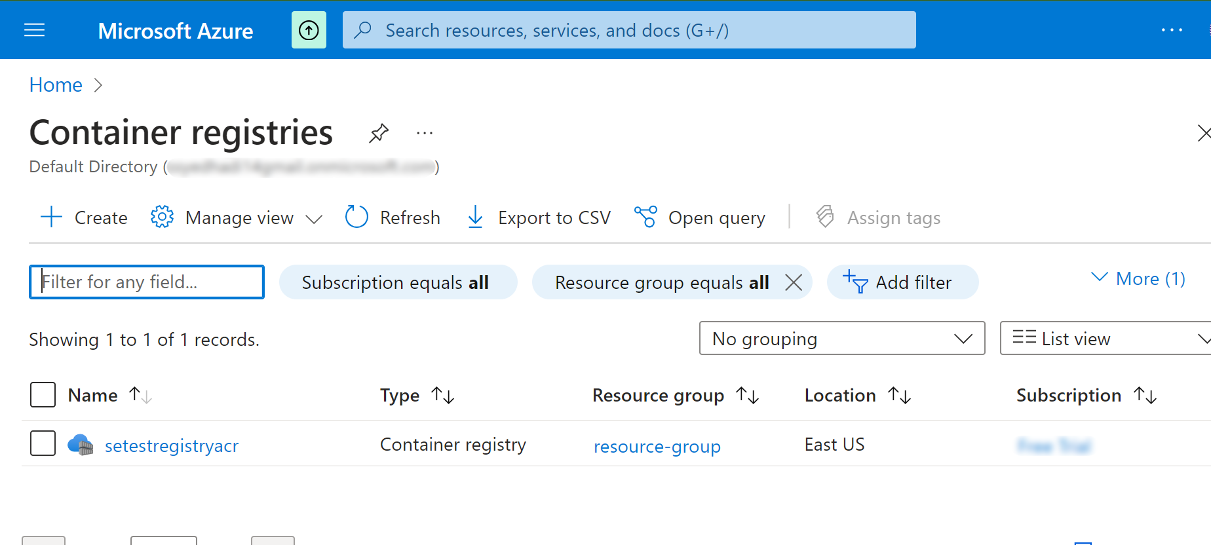Open the Manage view menu
This screenshot has width=1211, height=545.
click(237, 217)
